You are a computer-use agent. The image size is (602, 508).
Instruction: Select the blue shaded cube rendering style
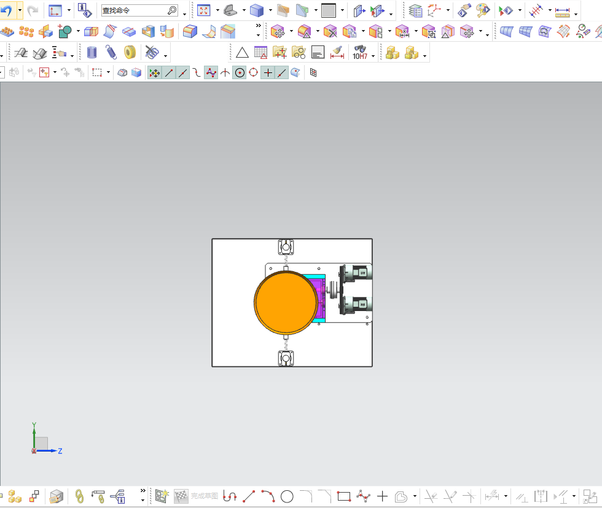click(x=257, y=10)
